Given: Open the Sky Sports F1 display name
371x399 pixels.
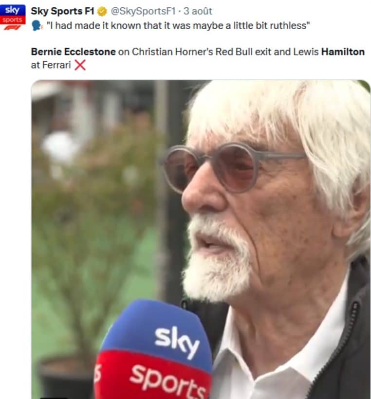Looking at the screenshot, I should [x=63, y=11].
